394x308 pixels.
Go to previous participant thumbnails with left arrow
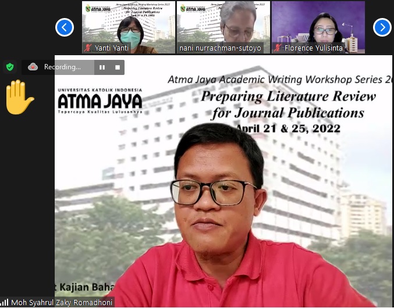(x=65, y=27)
